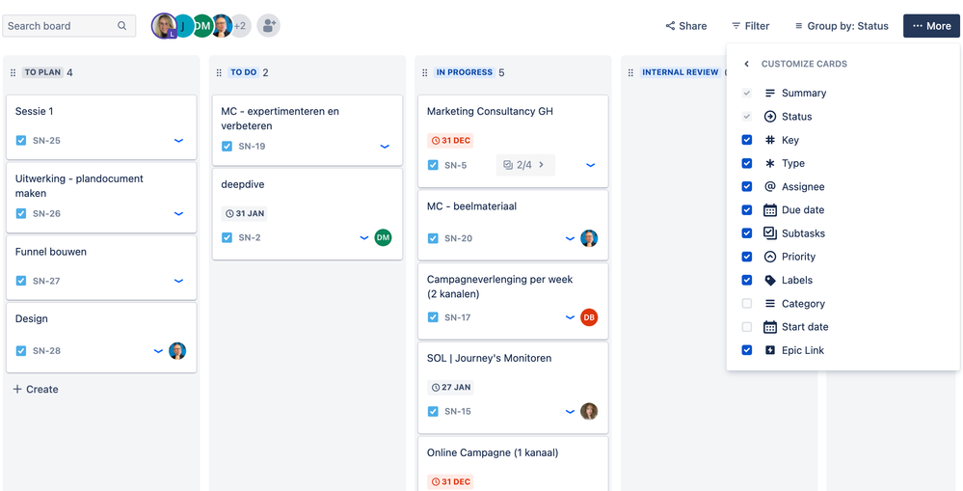The image size is (963, 491).
Task: Uncheck the Type checkbox
Action: [x=747, y=163]
